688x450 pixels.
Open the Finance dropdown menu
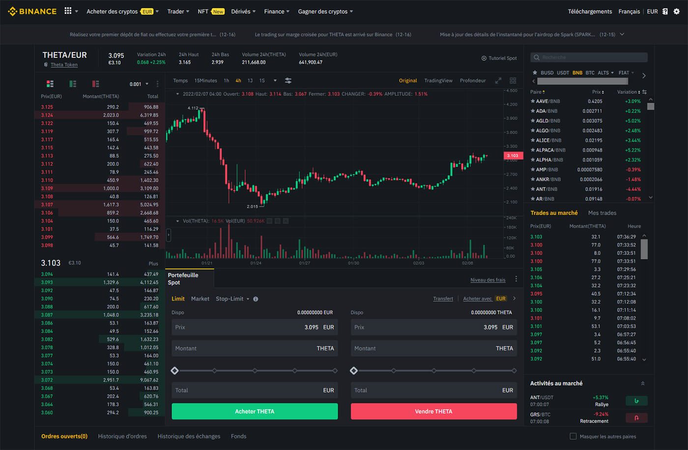click(277, 11)
